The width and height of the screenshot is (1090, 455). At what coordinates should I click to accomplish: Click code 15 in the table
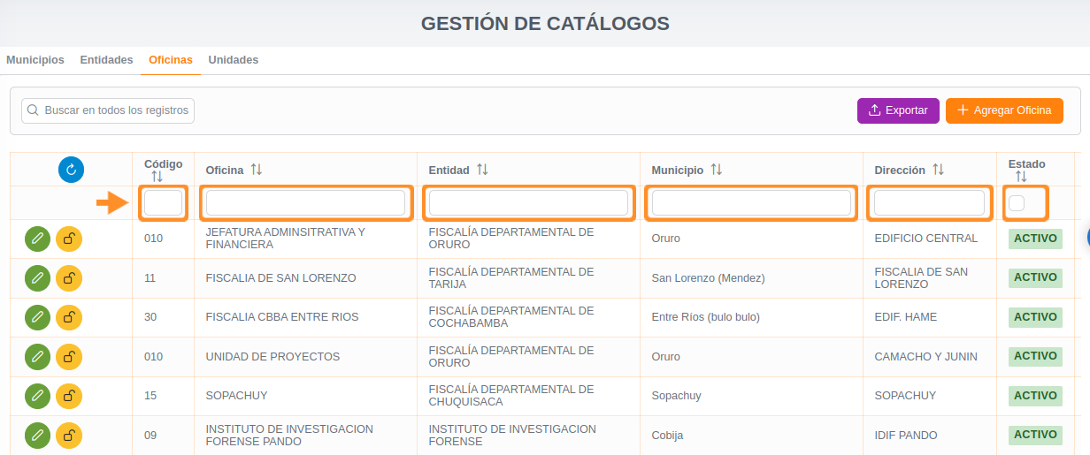pyautogui.click(x=150, y=396)
